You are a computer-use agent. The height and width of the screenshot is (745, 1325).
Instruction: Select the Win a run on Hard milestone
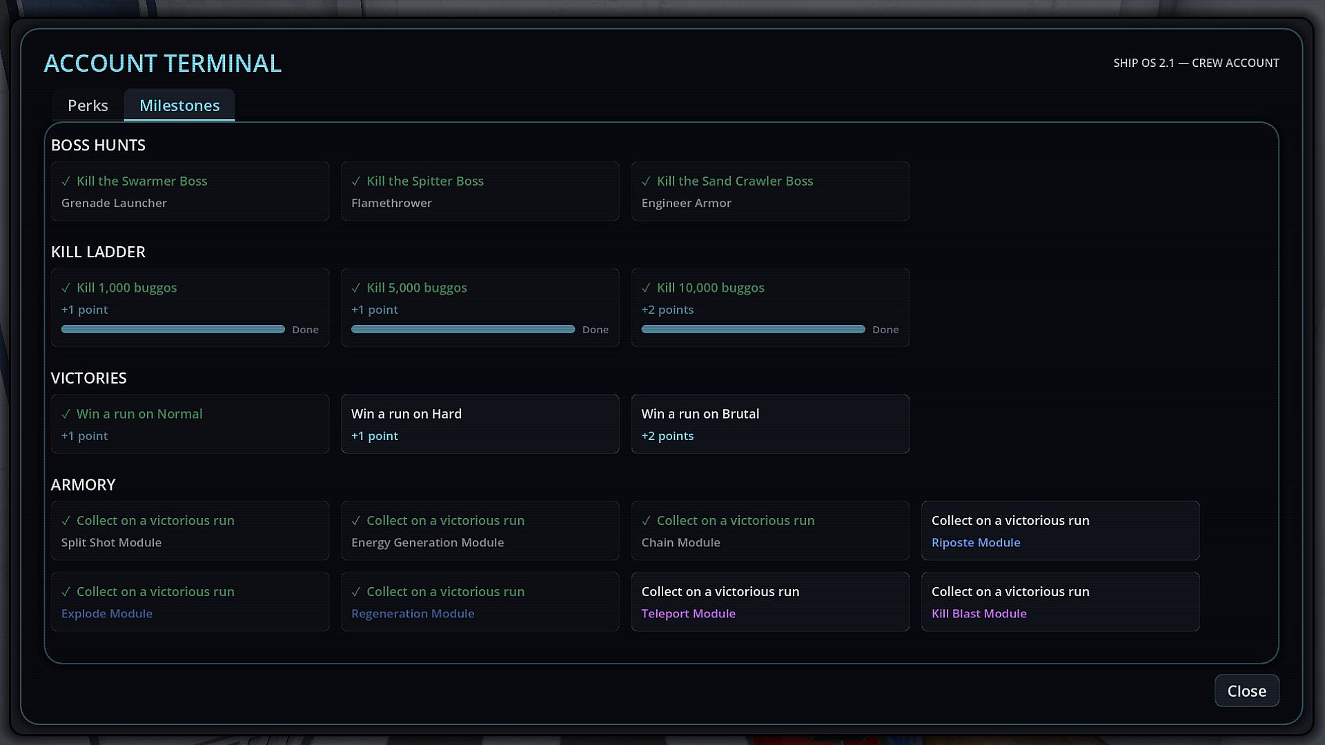(480, 424)
